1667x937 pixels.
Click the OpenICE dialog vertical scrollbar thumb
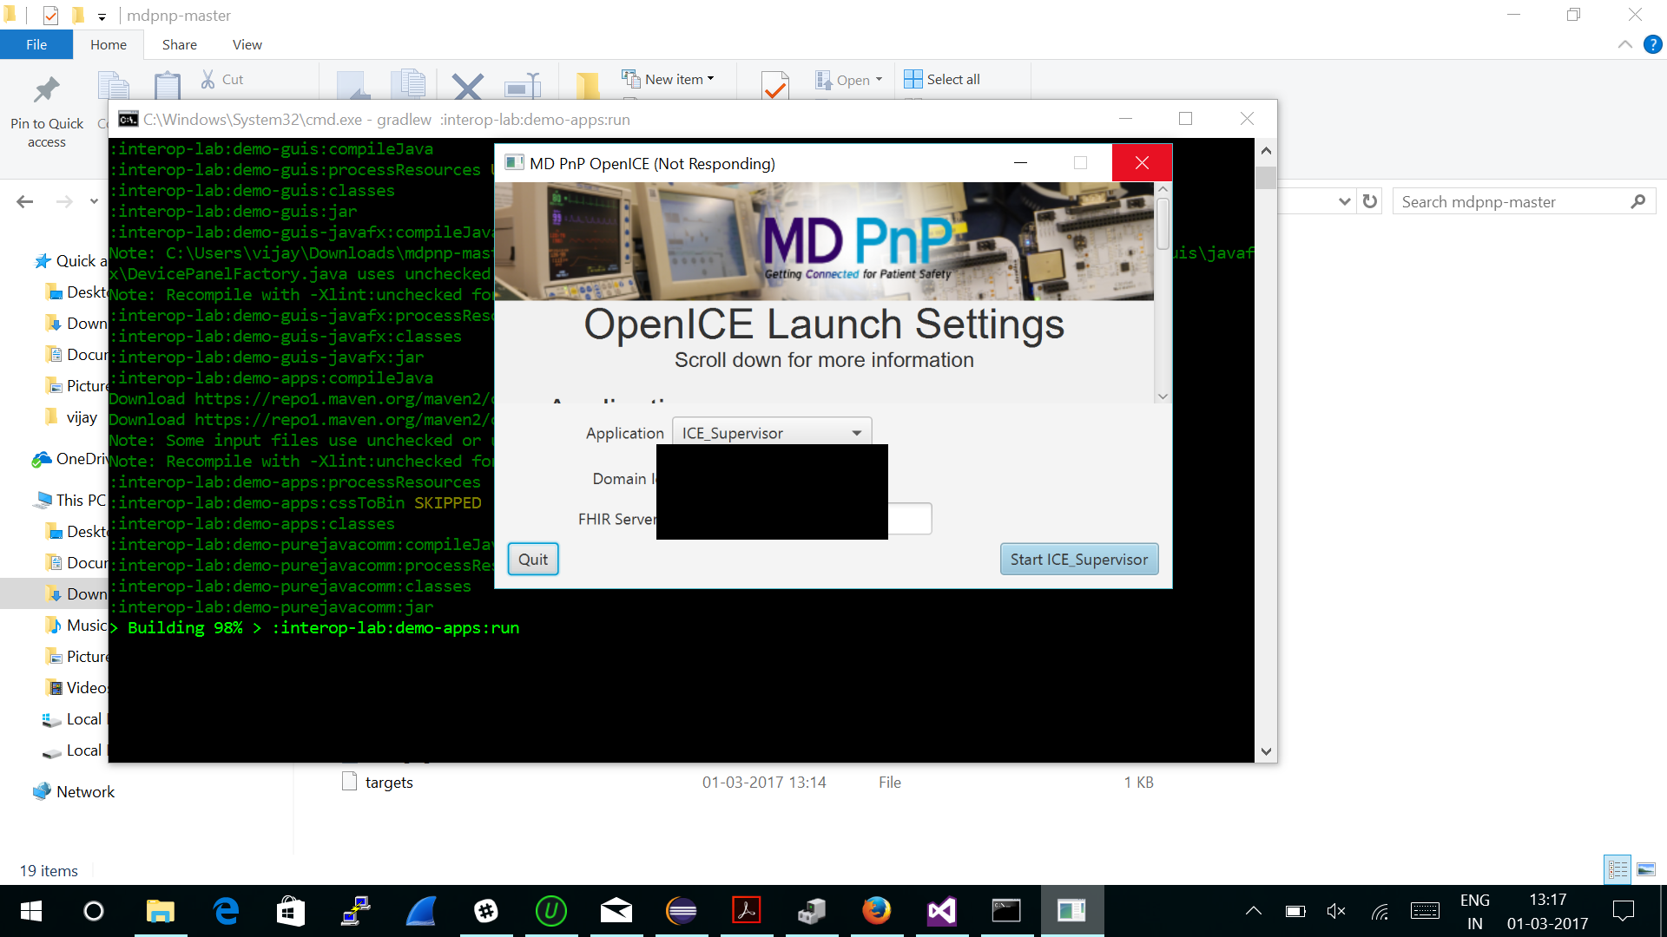tap(1163, 223)
